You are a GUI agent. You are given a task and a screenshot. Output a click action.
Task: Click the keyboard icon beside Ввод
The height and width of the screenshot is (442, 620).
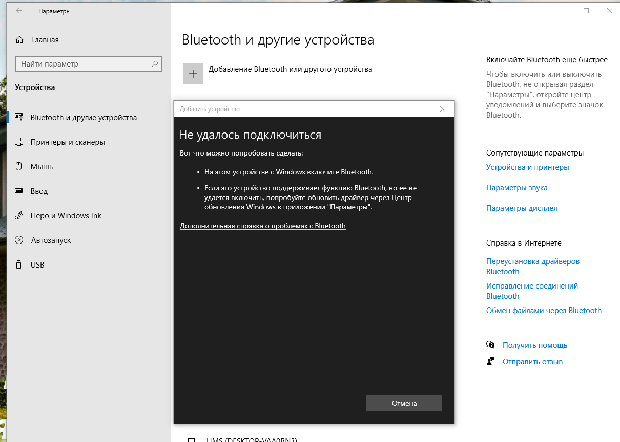coord(19,191)
